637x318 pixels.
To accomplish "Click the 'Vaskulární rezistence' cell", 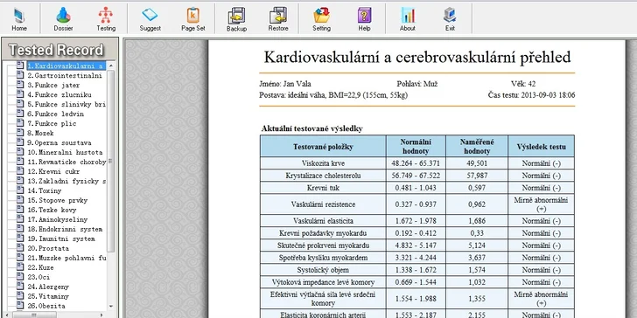I will coord(323,204).
